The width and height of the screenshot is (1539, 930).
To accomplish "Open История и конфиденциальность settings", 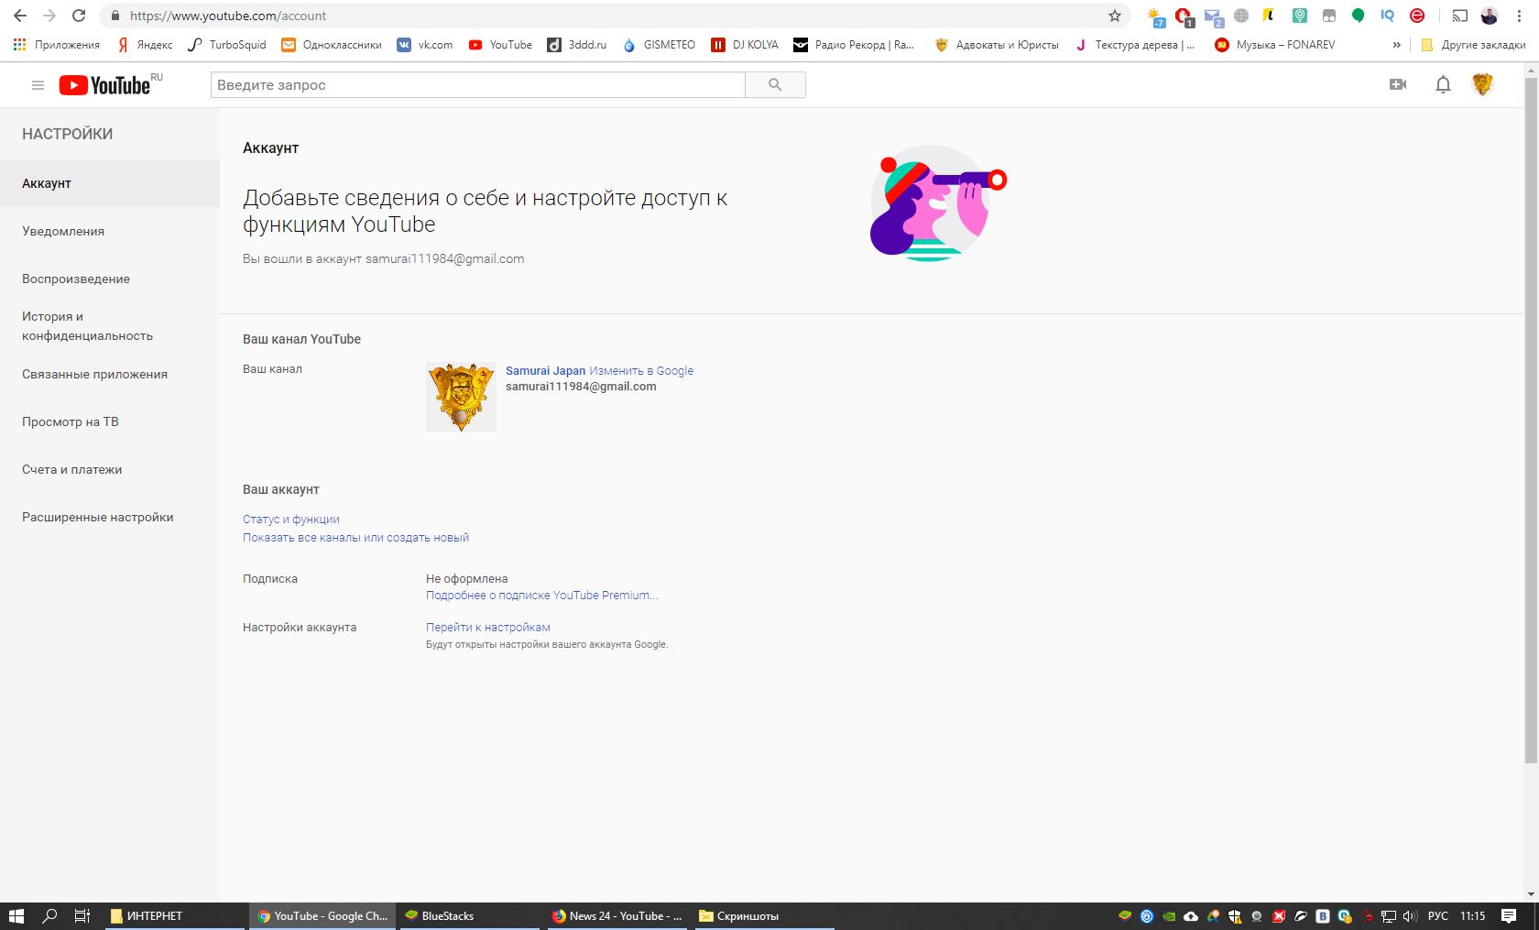I will (110, 326).
